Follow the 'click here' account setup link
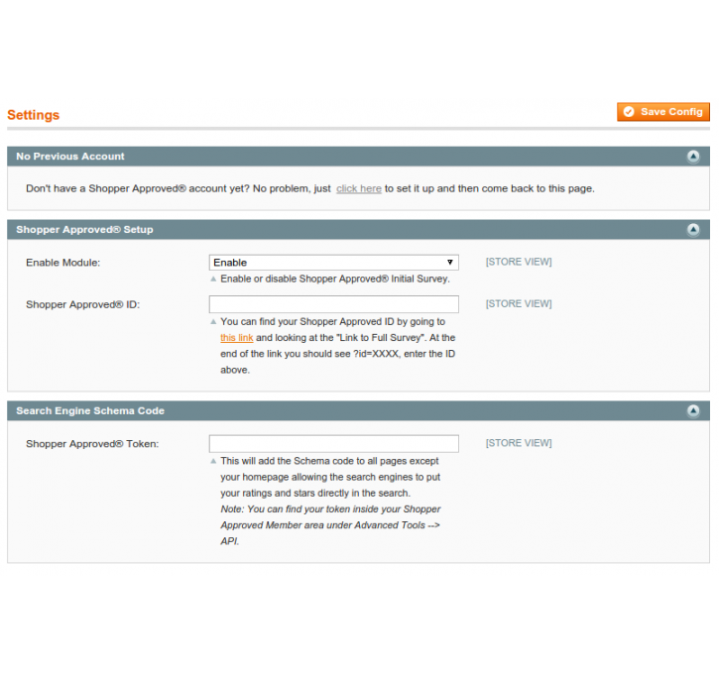The image size is (719, 674). tap(359, 188)
